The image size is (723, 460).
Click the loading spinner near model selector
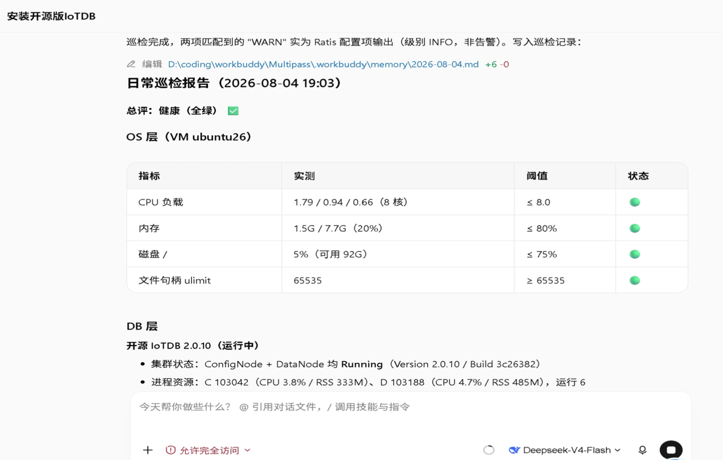click(489, 450)
